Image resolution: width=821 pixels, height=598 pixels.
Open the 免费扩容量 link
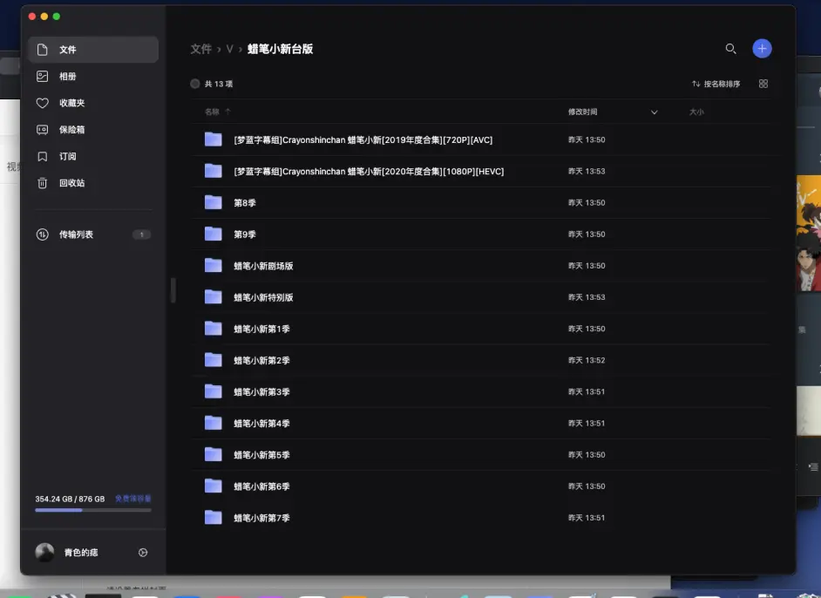[x=132, y=498]
